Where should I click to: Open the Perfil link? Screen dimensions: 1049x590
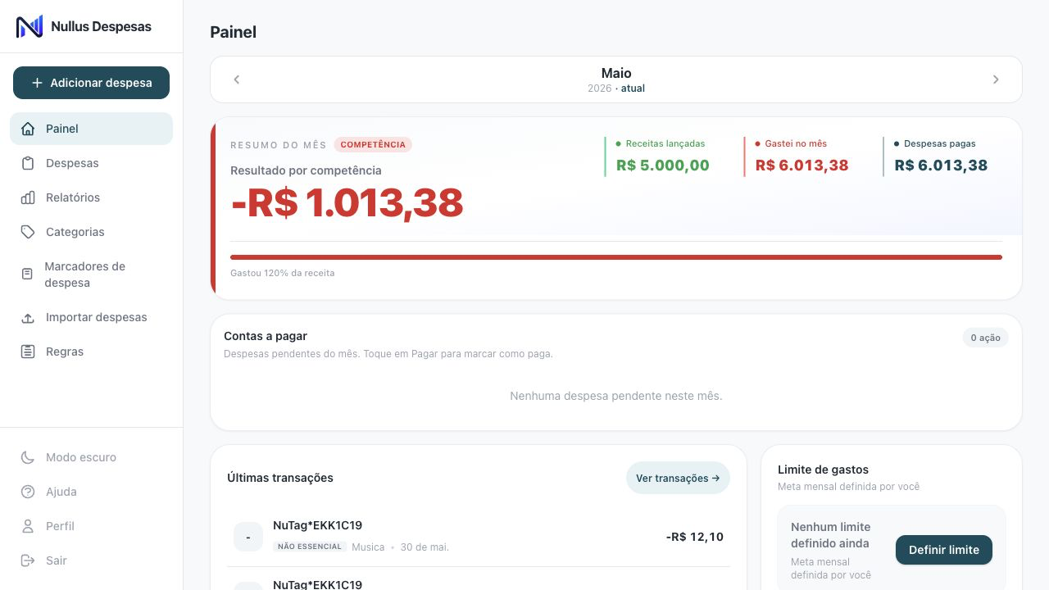(91, 526)
